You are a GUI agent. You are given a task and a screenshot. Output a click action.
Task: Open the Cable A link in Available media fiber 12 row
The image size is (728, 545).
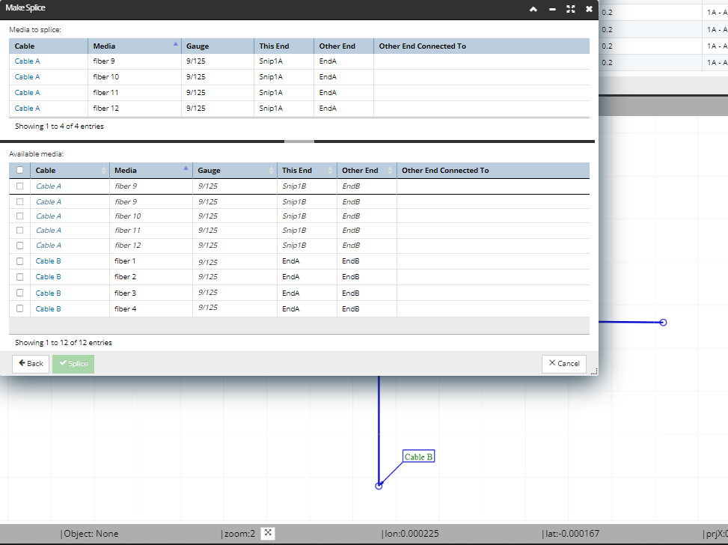coord(49,246)
